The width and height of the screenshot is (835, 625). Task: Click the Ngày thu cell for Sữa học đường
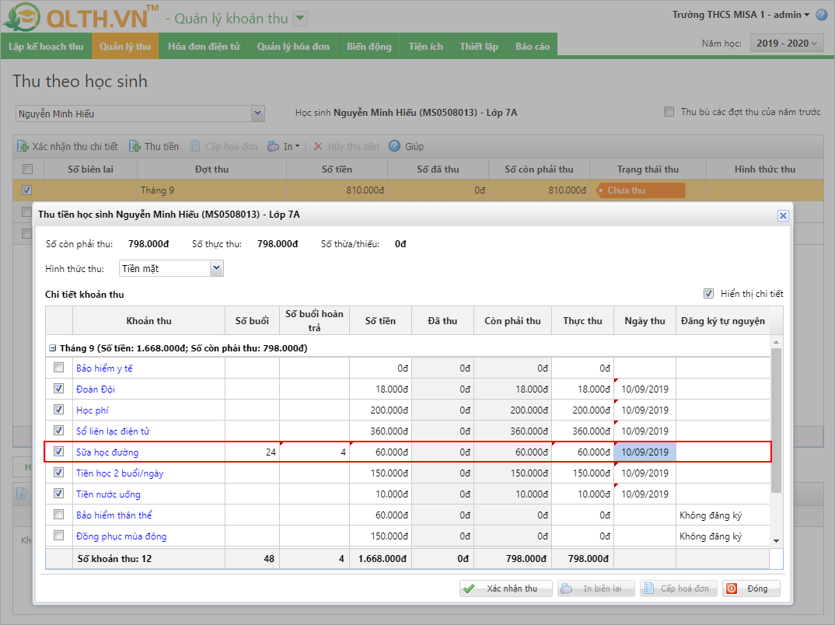645,452
